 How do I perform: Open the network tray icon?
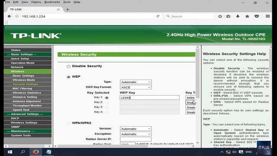click(228, 152)
